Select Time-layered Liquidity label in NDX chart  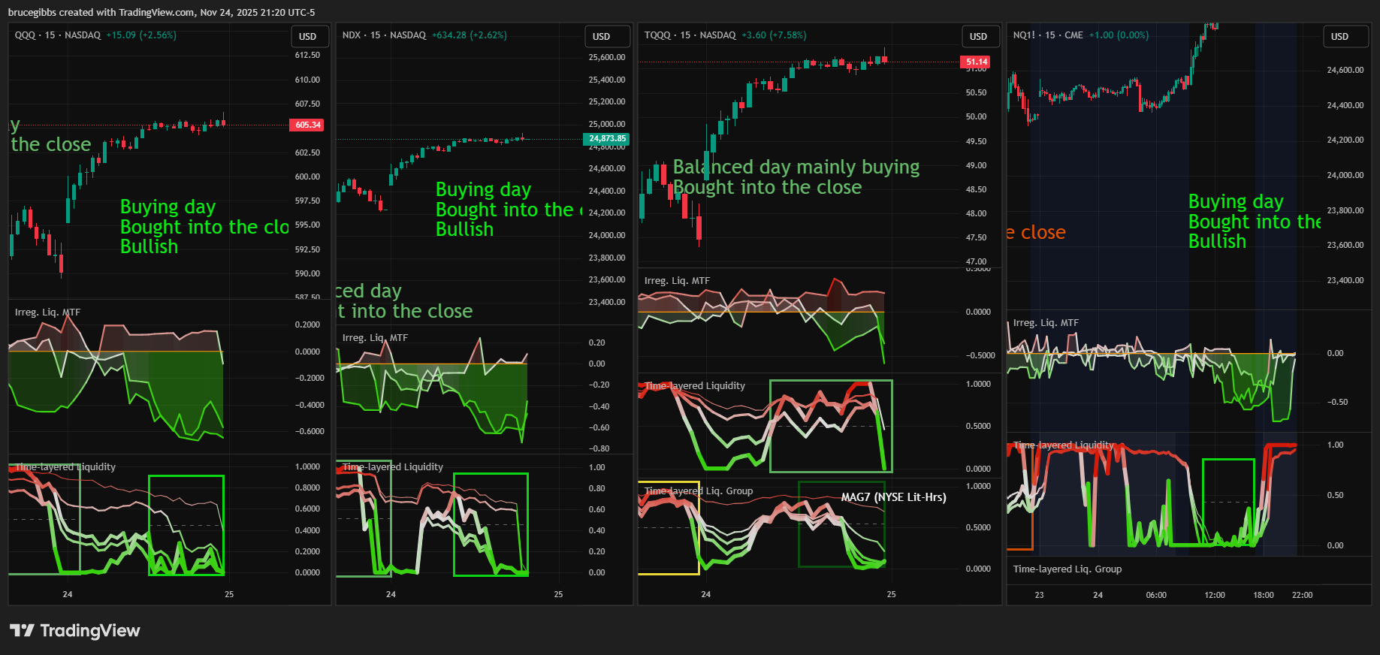pos(392,466)
